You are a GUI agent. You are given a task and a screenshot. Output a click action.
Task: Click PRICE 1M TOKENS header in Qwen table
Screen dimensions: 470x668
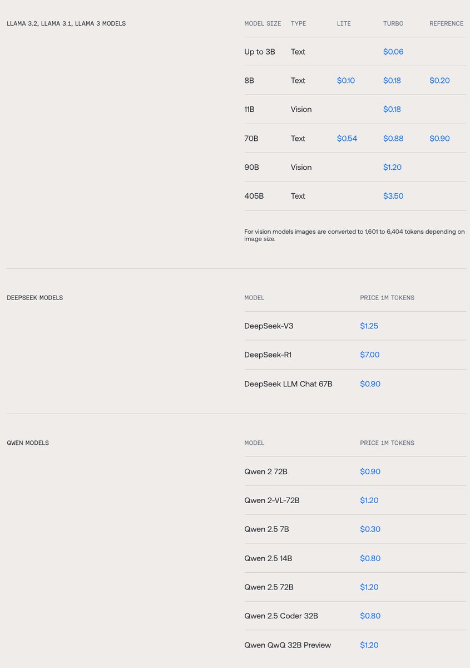tap(387, 443)
